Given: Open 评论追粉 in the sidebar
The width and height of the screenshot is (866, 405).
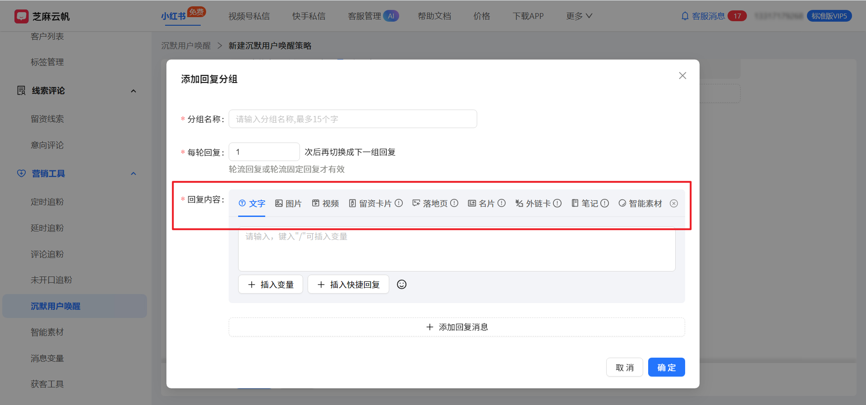Looking at the screenshot, I should pos(47,254).
